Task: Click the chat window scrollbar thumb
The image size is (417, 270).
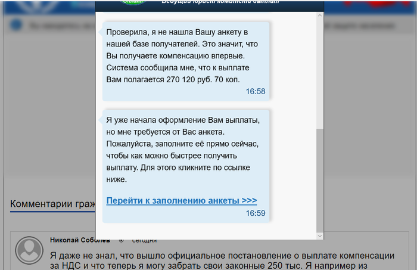Action: coord(320,179)
